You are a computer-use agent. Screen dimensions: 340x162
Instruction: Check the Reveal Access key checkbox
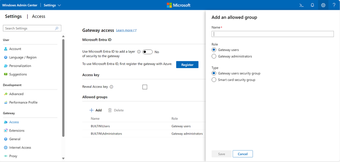click(x=145, y=87)
